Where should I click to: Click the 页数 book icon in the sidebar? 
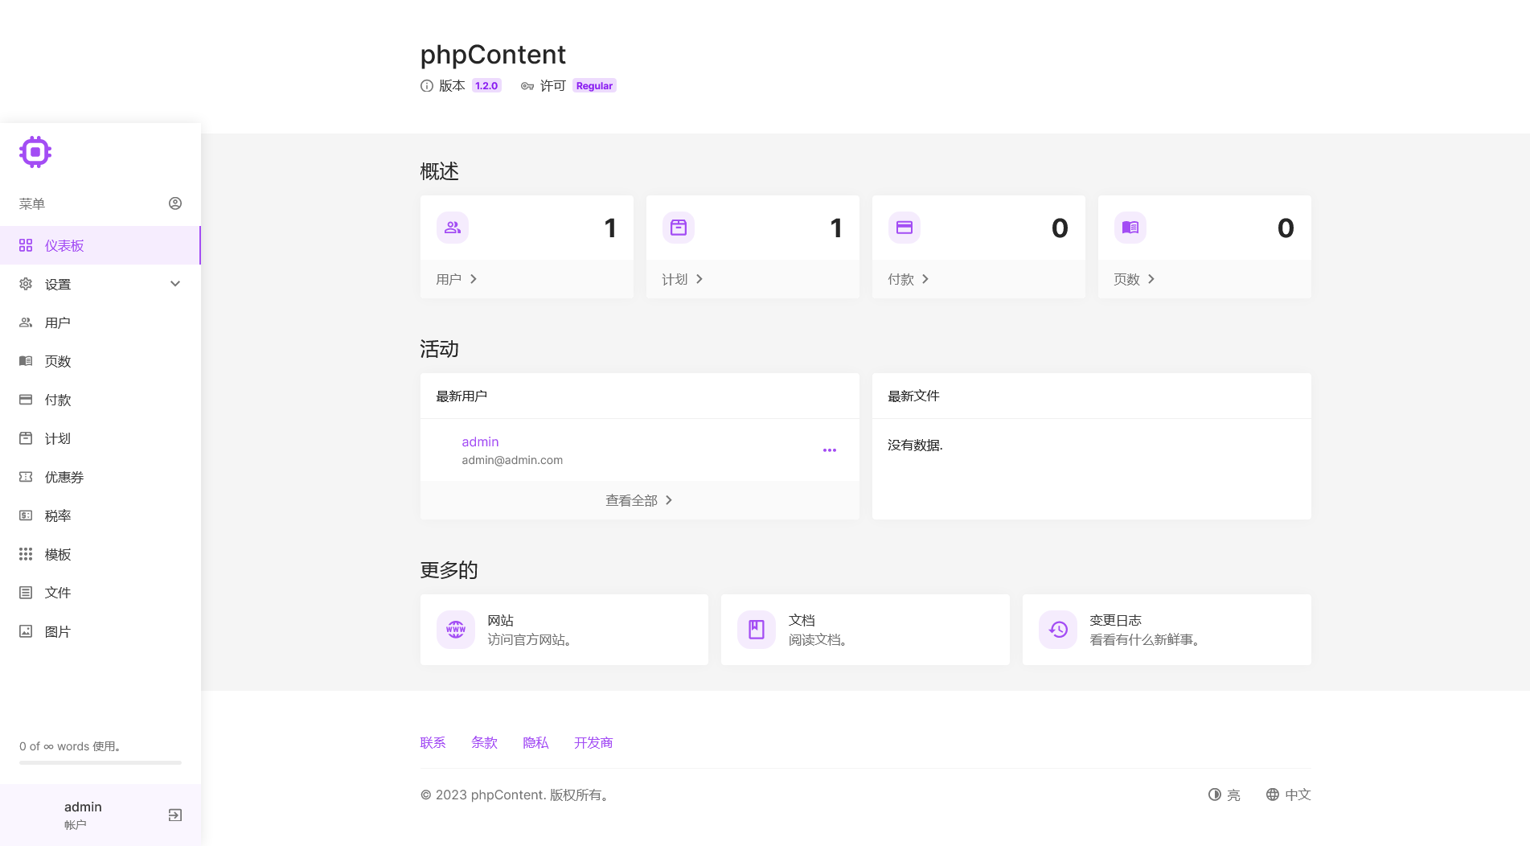pos(26,361)
